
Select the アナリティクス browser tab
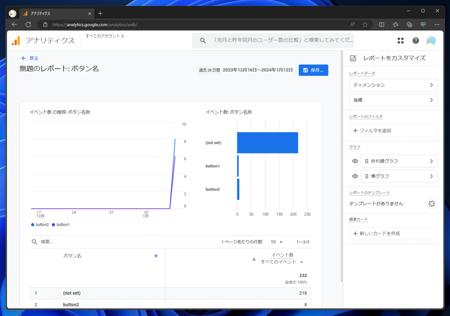tap(56, 14)
